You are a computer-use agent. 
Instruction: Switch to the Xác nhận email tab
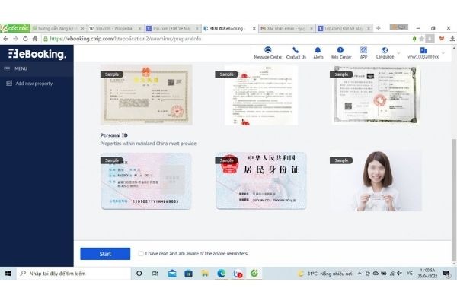click(286, 28)
